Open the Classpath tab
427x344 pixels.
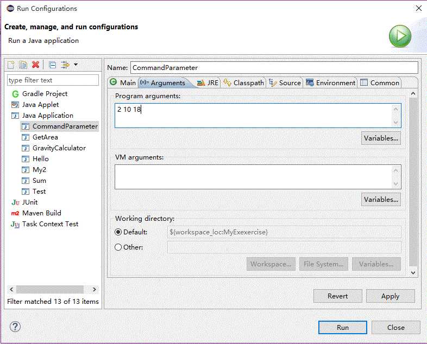click(x=243, y=82)
